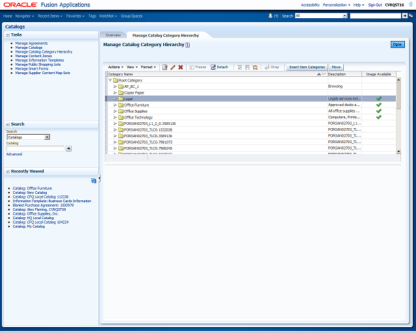
Task: Switch to the Overview tab
Action: pos(113,35)
